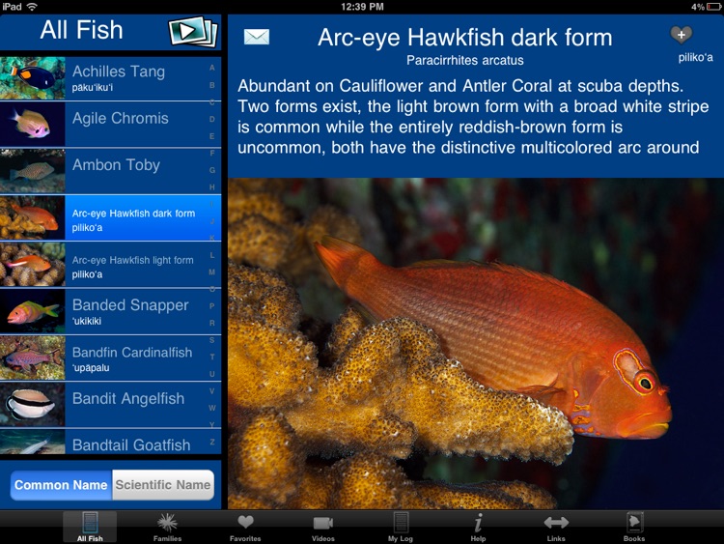The image size is (724, 544).
Task: Select Achilles Tang in the list
Action: (110, 78)
